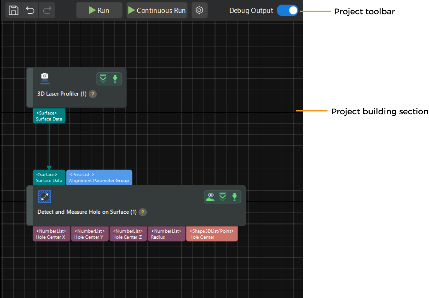
Task: Select the Hole Center X output port
Action: pos(51,234)
